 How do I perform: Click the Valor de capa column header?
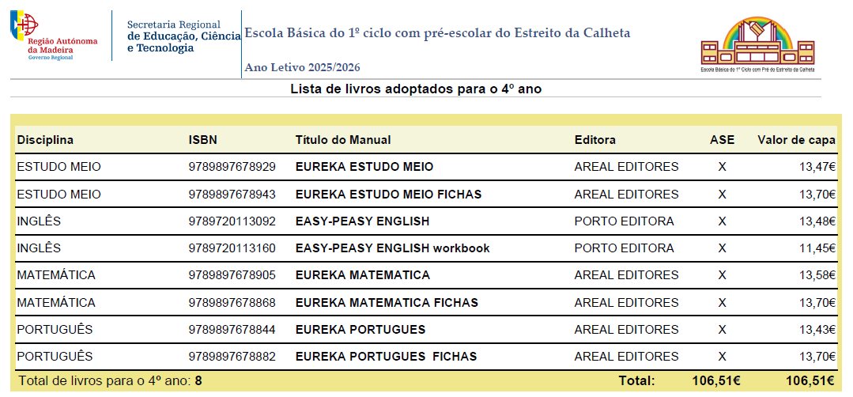[x=796, y=140]
